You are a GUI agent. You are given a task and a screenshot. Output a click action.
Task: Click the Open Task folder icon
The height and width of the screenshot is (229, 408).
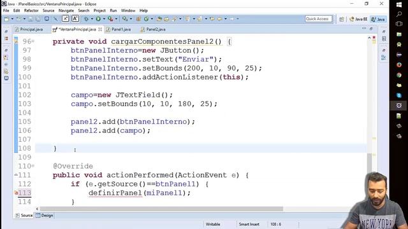click(166, 18)
